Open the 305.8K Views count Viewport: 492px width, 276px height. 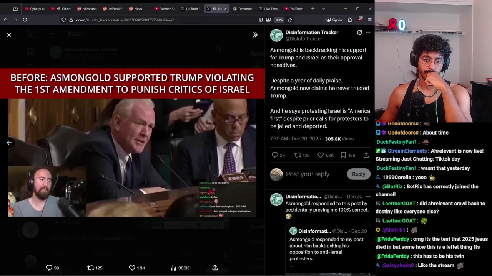[x=339, y=139]
